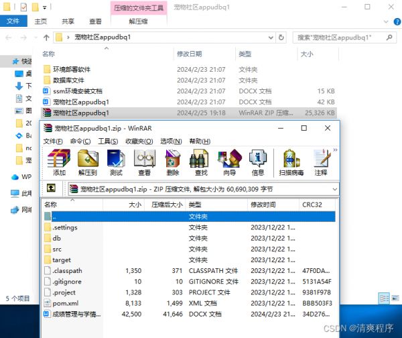The height and width of the screenshot is (338, 402).
Task: Sort by Packed size (压缩后大小) column
Action: (x=165, y=205)
